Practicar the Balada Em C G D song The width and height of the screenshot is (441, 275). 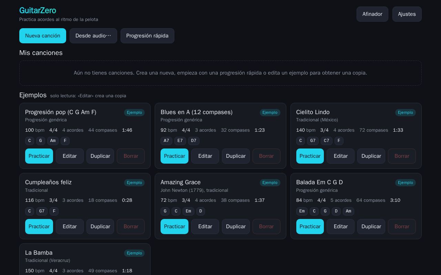(x=310, y=227)
